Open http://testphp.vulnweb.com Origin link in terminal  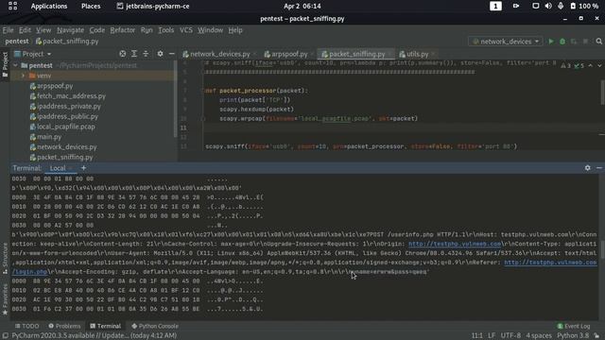click(x=455, y=244)
